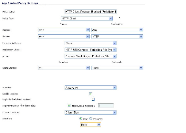Open the Source Service dropdown

[64, 37]
